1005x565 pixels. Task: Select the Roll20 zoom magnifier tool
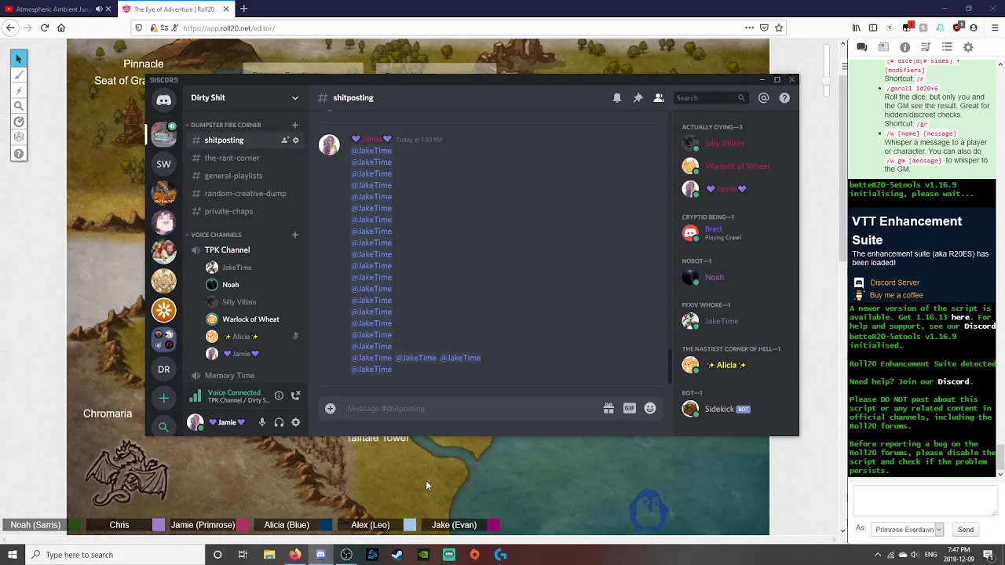click(19, 106)
